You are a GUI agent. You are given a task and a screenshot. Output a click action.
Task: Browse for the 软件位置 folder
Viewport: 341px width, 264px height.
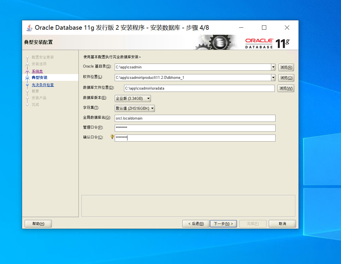(x=286, y=77)
